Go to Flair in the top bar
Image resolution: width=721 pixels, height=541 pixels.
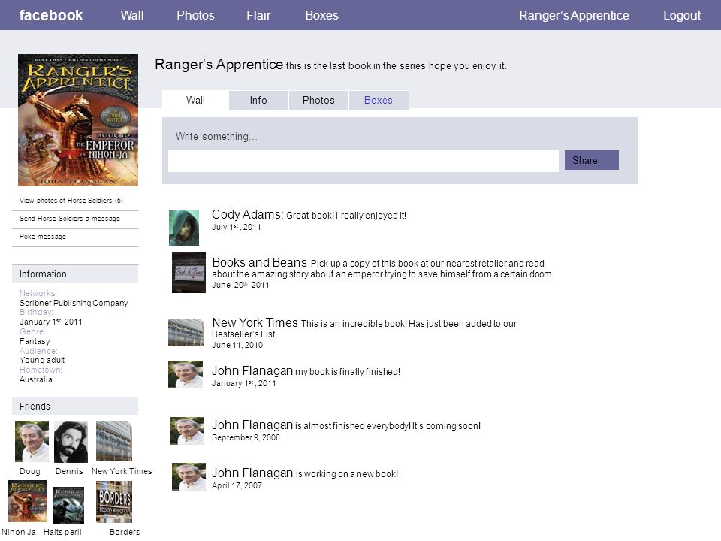click(258, 15)
